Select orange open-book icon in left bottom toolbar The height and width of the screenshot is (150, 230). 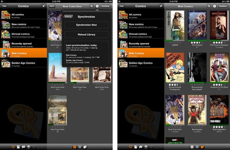pyautogui.click(x=13, y=147)
